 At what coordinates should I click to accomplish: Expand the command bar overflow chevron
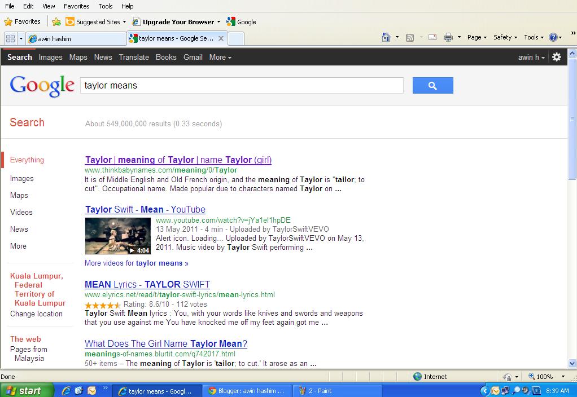[x=573, y=33]
